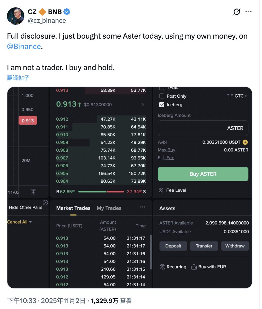Viewport: 262px width, 309px height.
Task: Select the Market Trades tab
Action: 73,208
